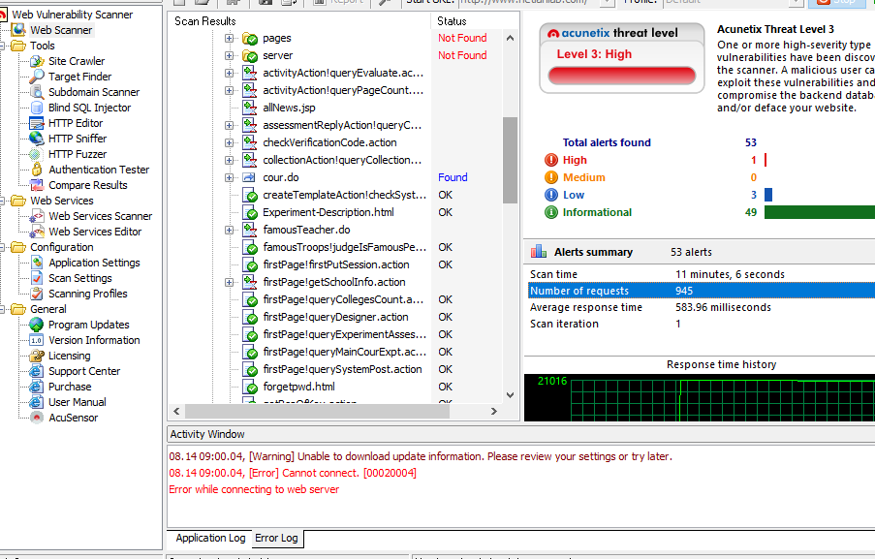Expand checkVerificationCode.action node
Screen dimensions: 875x559
tap(229, 142)
